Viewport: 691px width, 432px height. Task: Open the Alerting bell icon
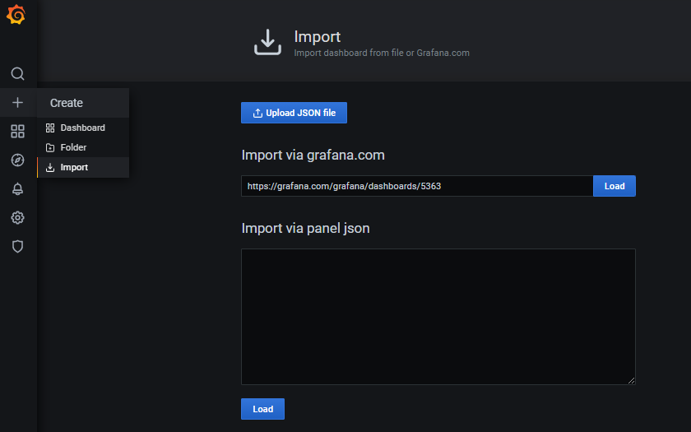click(x=17, y=188)
